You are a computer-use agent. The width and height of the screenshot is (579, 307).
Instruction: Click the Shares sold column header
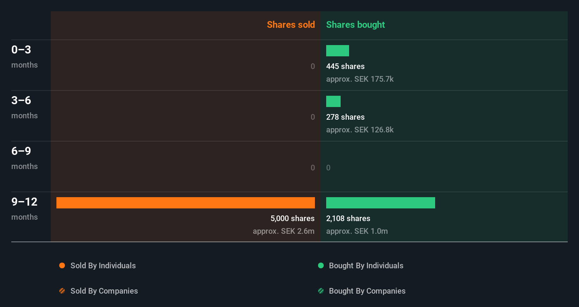[x=291, y=25]
